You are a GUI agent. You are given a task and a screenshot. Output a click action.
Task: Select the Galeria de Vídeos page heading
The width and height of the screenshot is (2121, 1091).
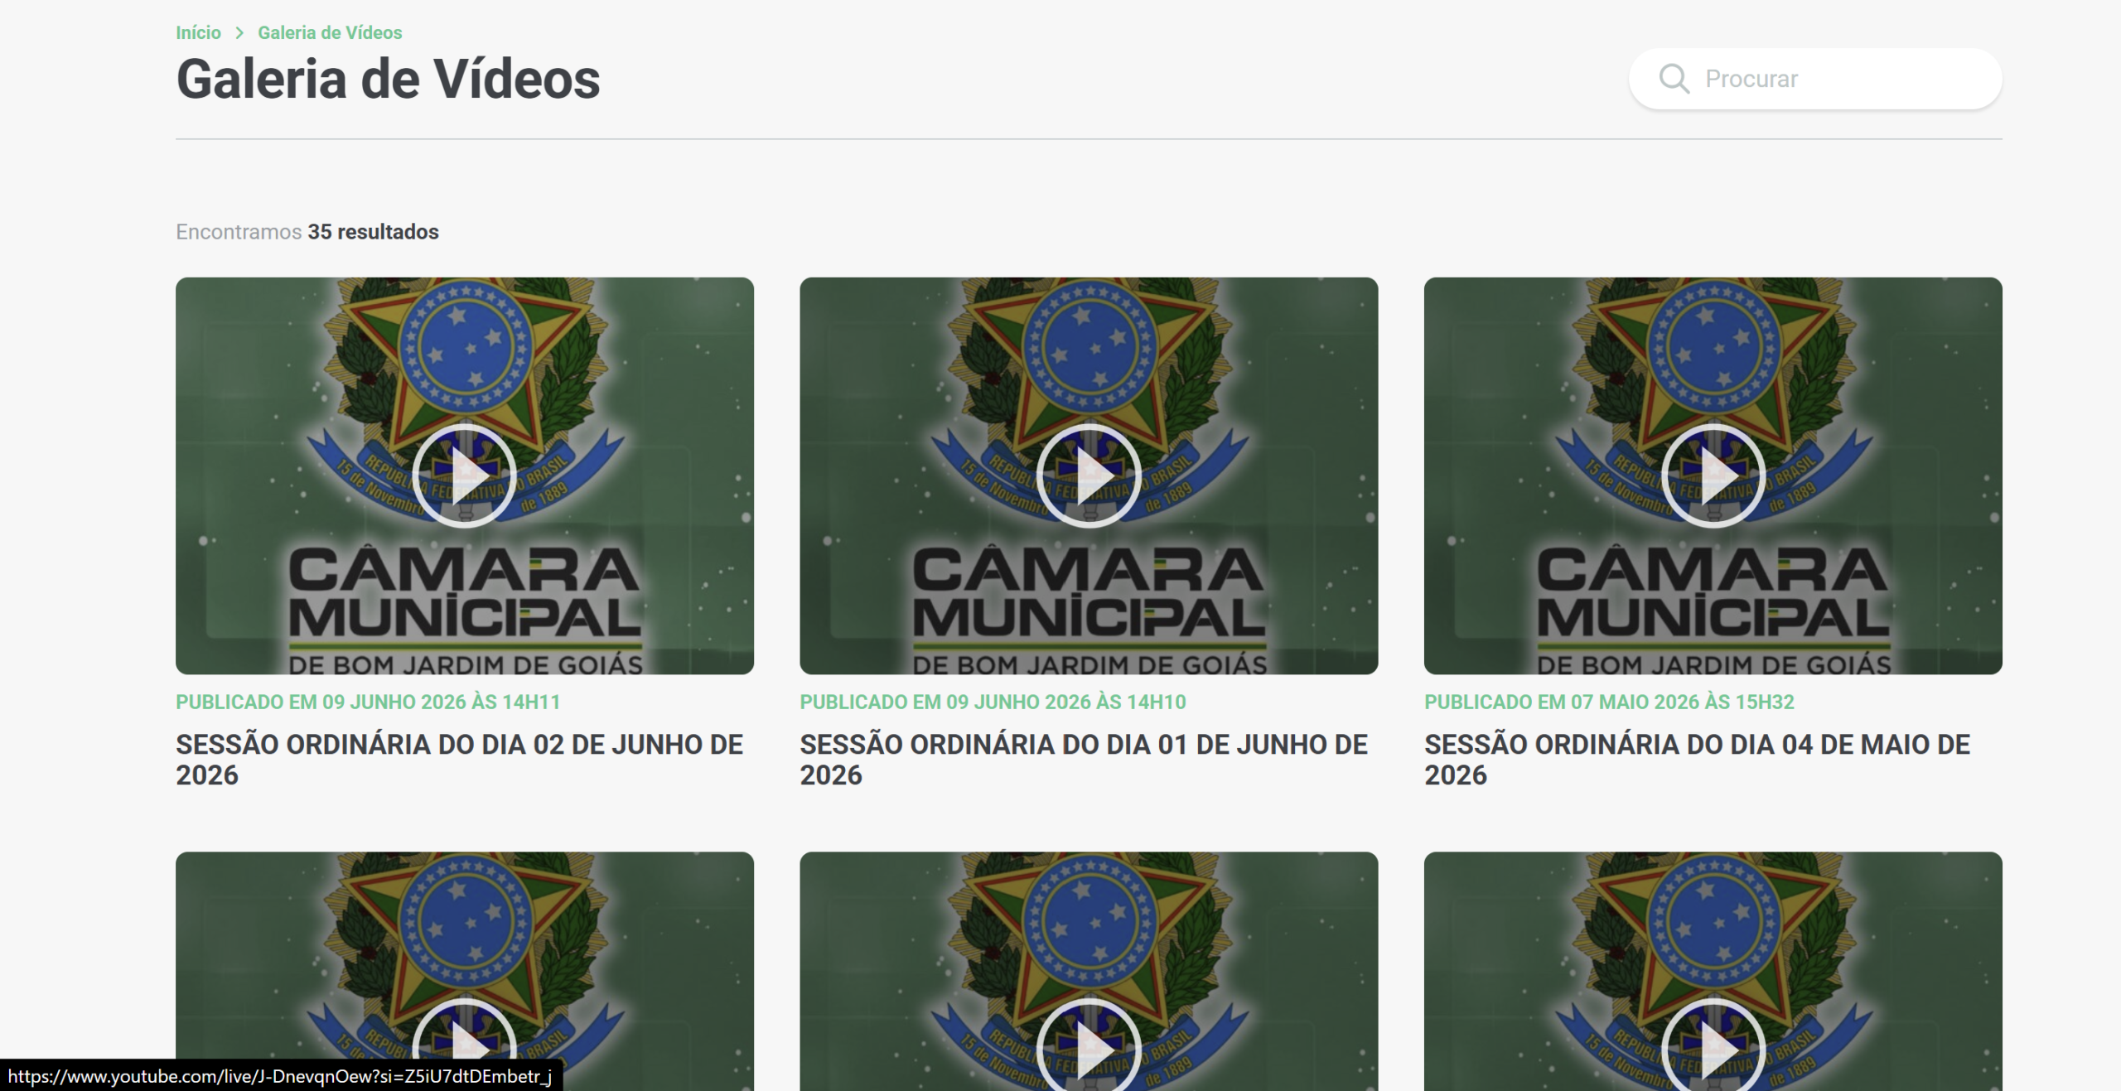click(x=388, y=80)
